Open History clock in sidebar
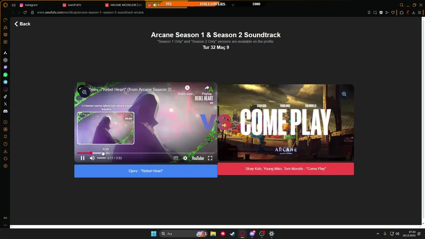This screenshot has height=239, width=425. coord(5,144)
